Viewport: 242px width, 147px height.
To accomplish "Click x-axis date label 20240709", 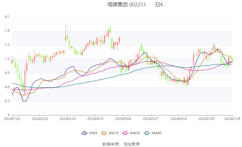I will coord(206,119).
